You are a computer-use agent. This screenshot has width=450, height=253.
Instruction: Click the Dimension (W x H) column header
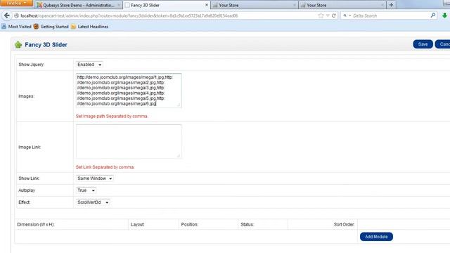tap(36, 225)
